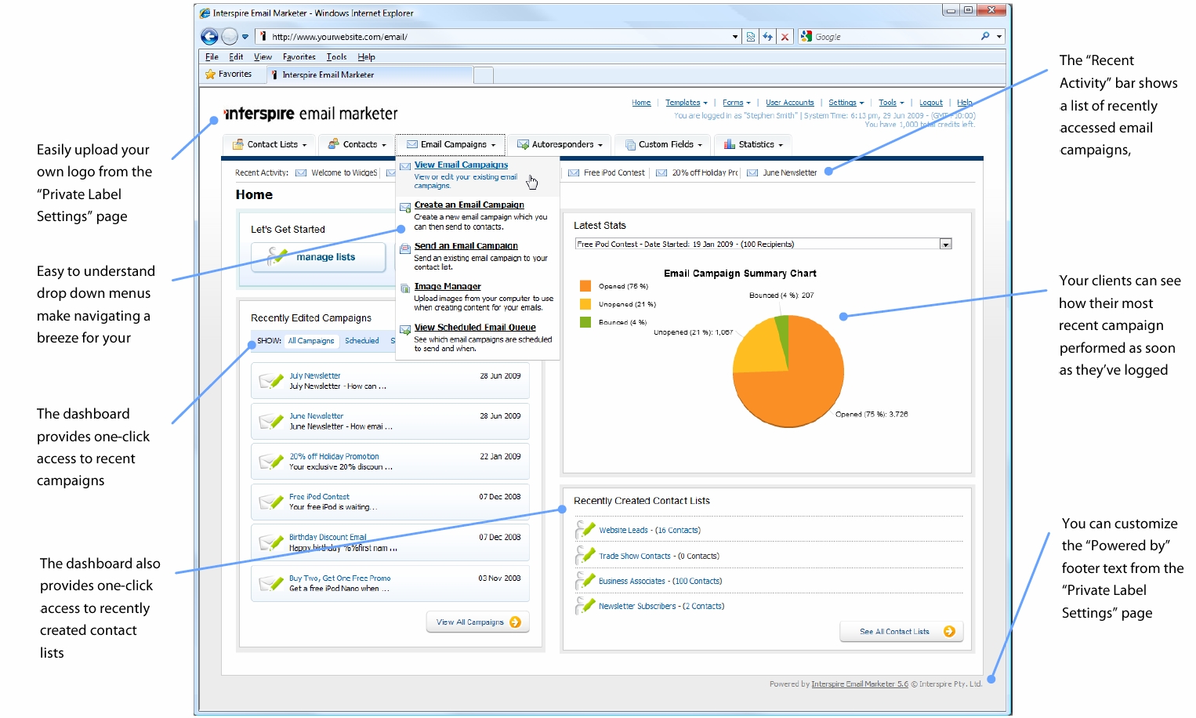Expand the Custom Fields dropdown menu
This screenshot has height=718, width=1196.
click(663, 144)
